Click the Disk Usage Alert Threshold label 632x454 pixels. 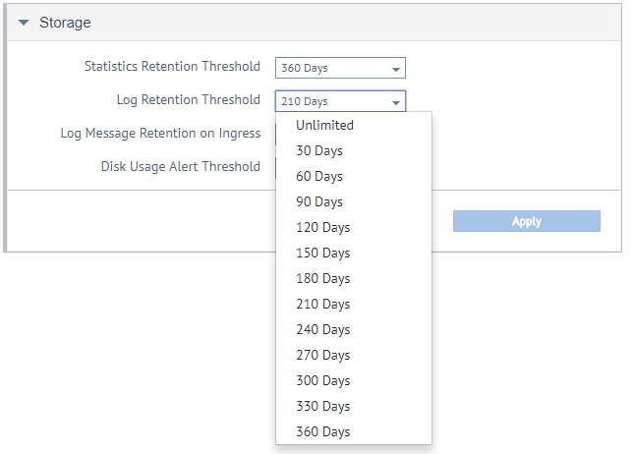point(181,166)
